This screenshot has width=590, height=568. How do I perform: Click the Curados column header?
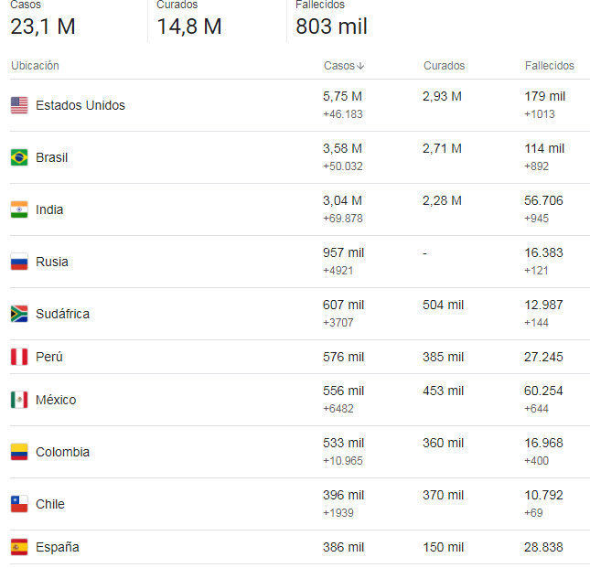(x=444, y=66)
